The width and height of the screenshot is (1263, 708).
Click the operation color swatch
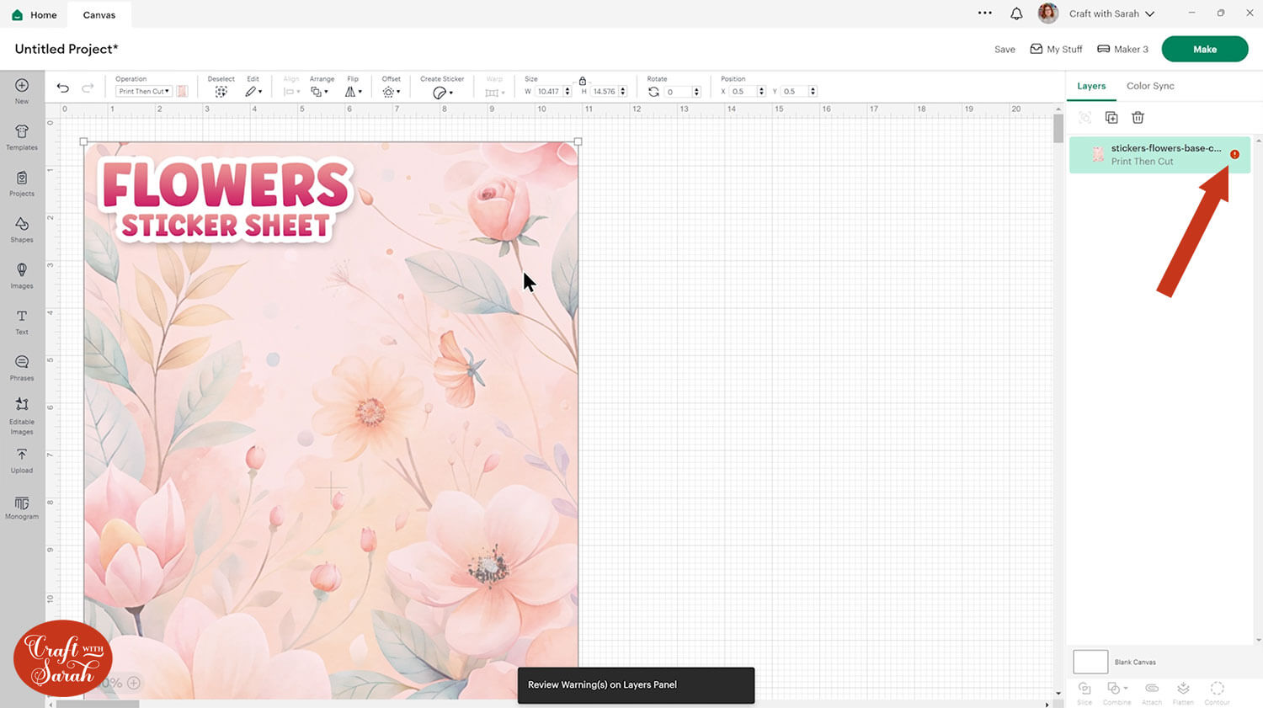click(183, 91)
